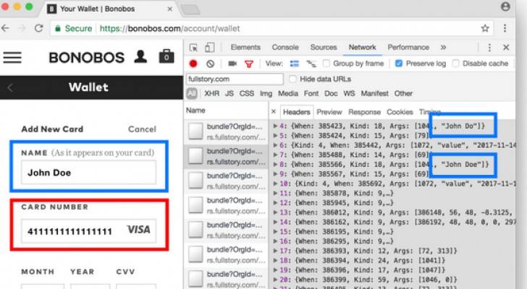Click the browser back arrow
The width and height of the screenshot is (527, 289).
click(x=5, y=28)
